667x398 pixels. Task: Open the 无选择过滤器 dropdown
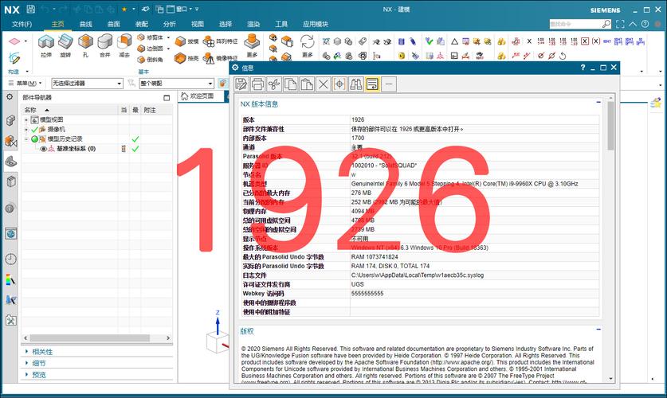[x=87, y=84]
